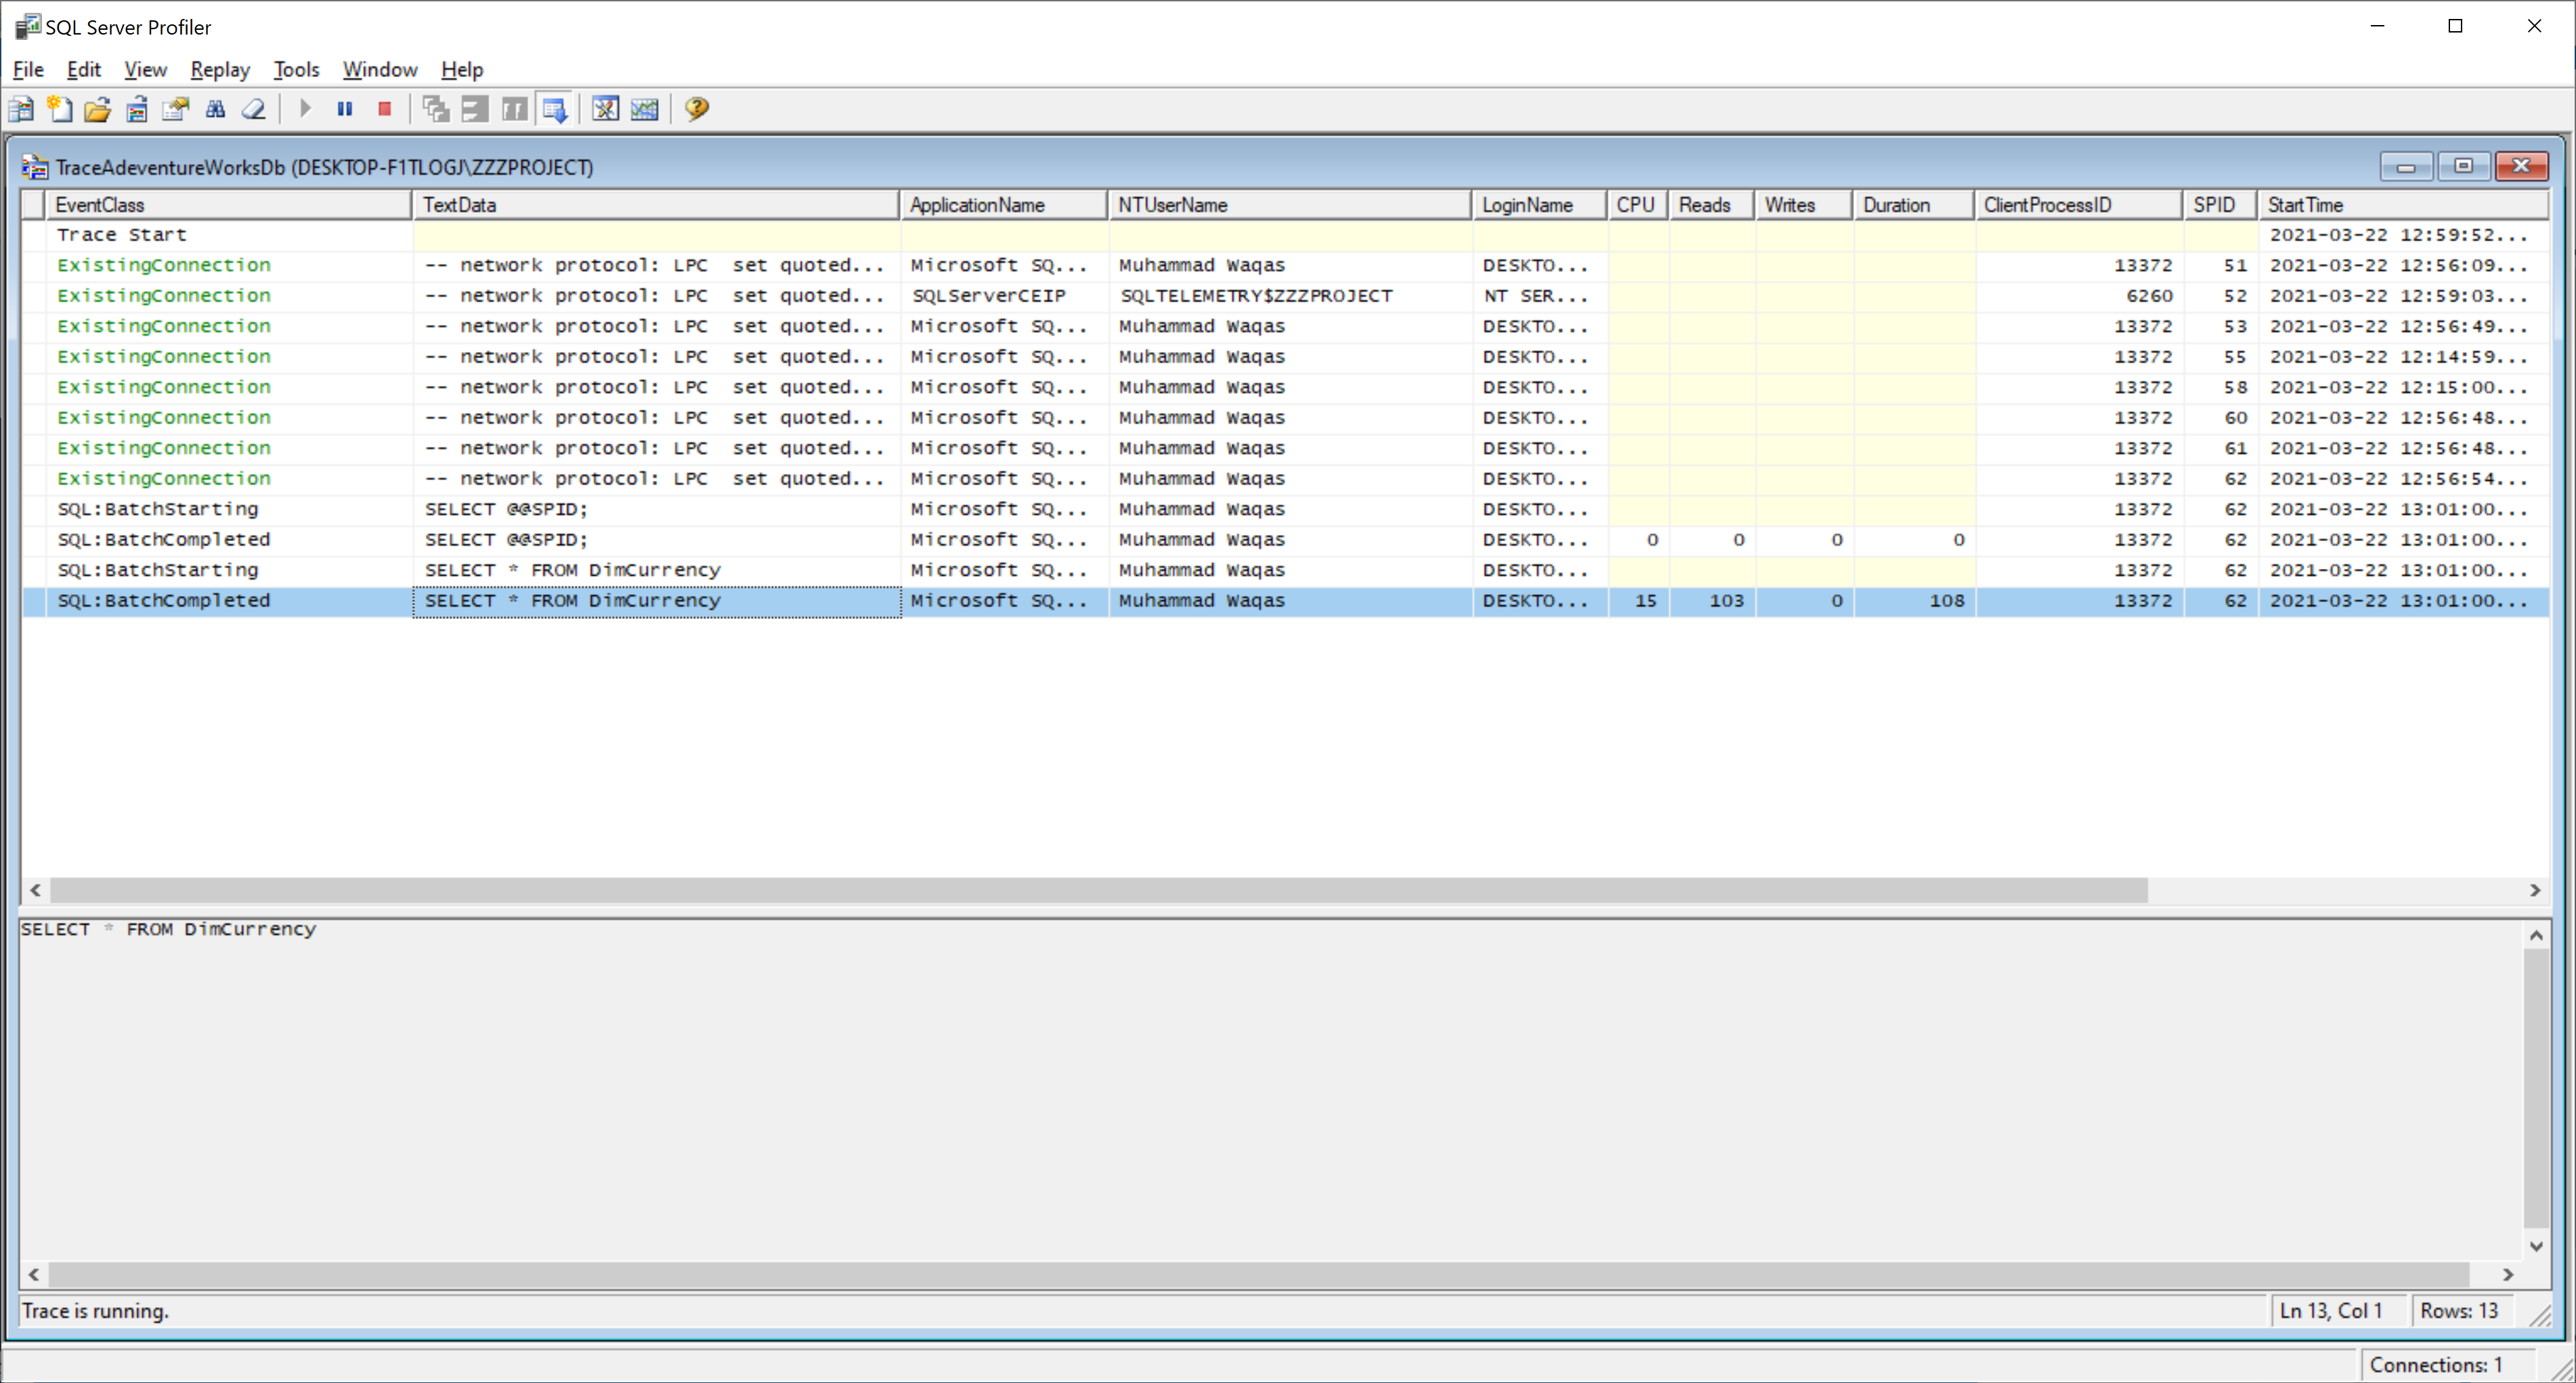Launch Performance Monitor graph icon

(645, 109)
